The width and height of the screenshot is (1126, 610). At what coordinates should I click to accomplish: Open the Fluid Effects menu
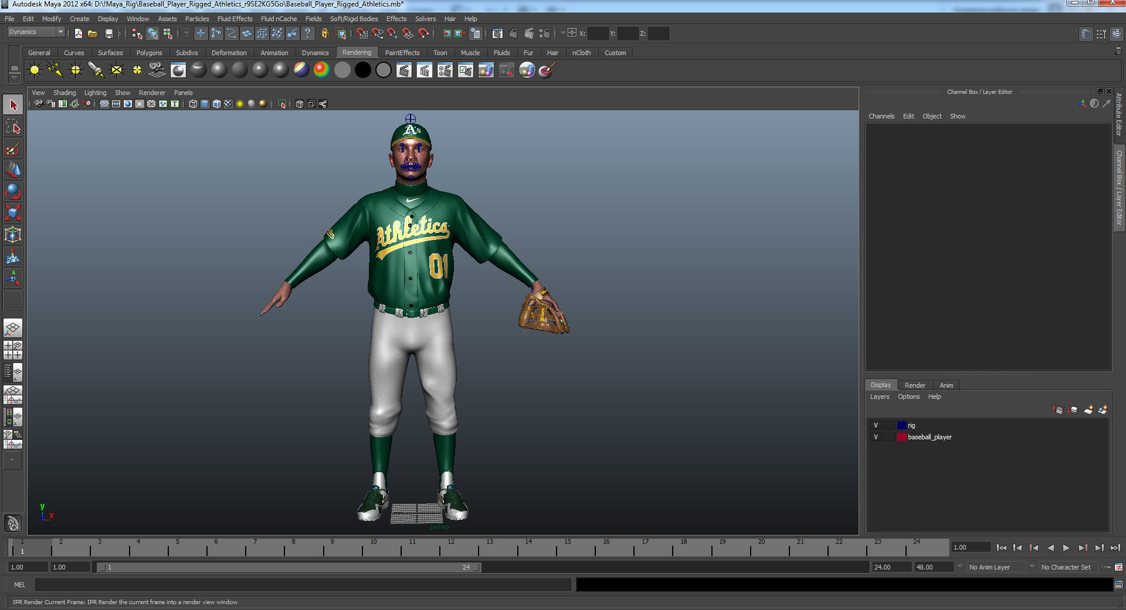pos(235,19)
